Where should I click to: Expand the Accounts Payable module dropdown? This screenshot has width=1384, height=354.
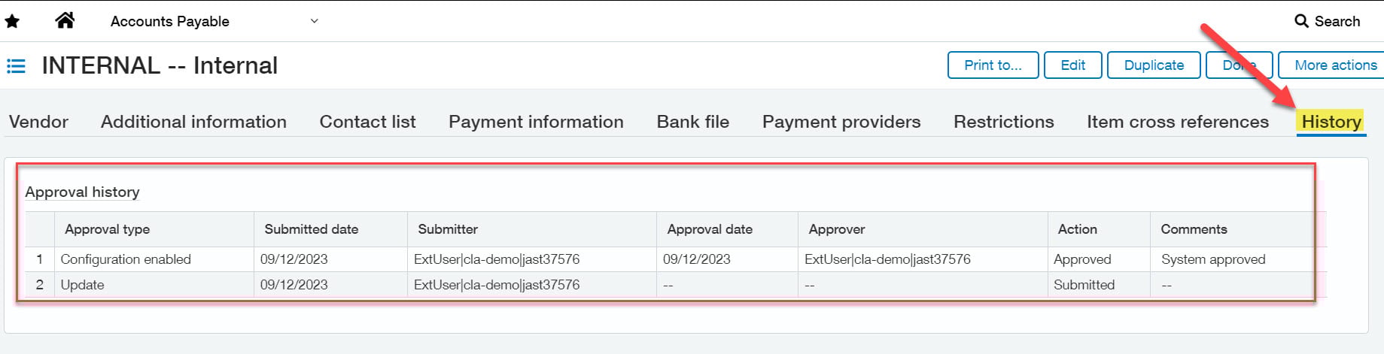coord(314,21)
